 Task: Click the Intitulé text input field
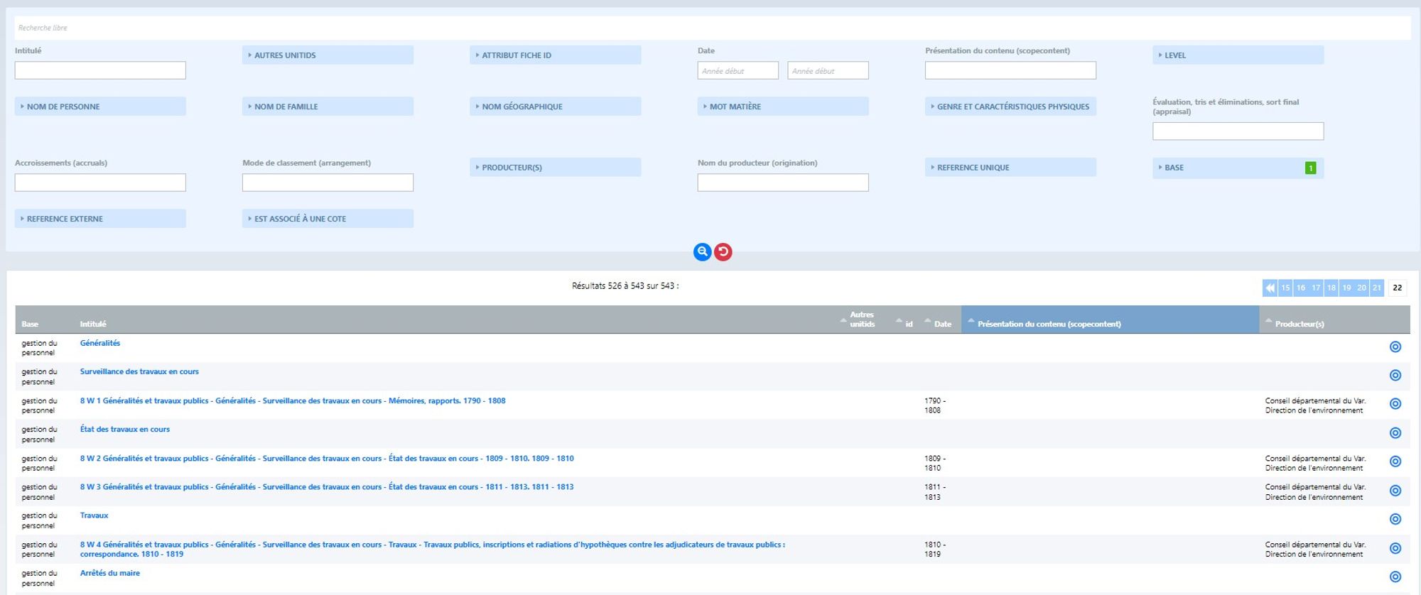(100, 70)
